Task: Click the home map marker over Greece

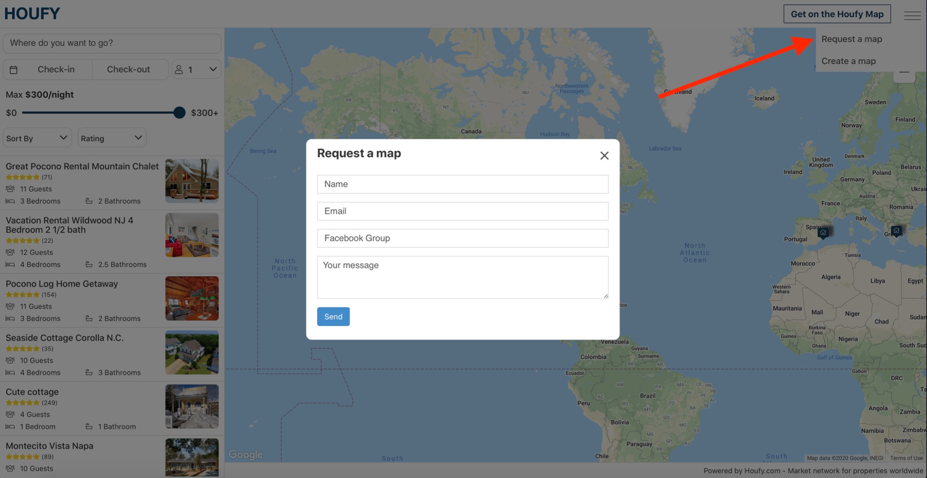Action: pos(896,231)
